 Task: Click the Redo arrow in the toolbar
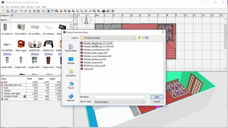pos(26,11)
